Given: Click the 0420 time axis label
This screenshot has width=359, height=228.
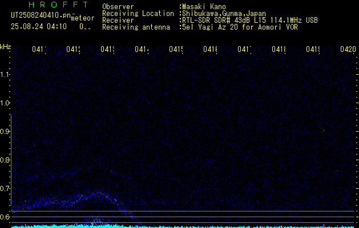Looking at the screenshot, I should coord(348,49).
